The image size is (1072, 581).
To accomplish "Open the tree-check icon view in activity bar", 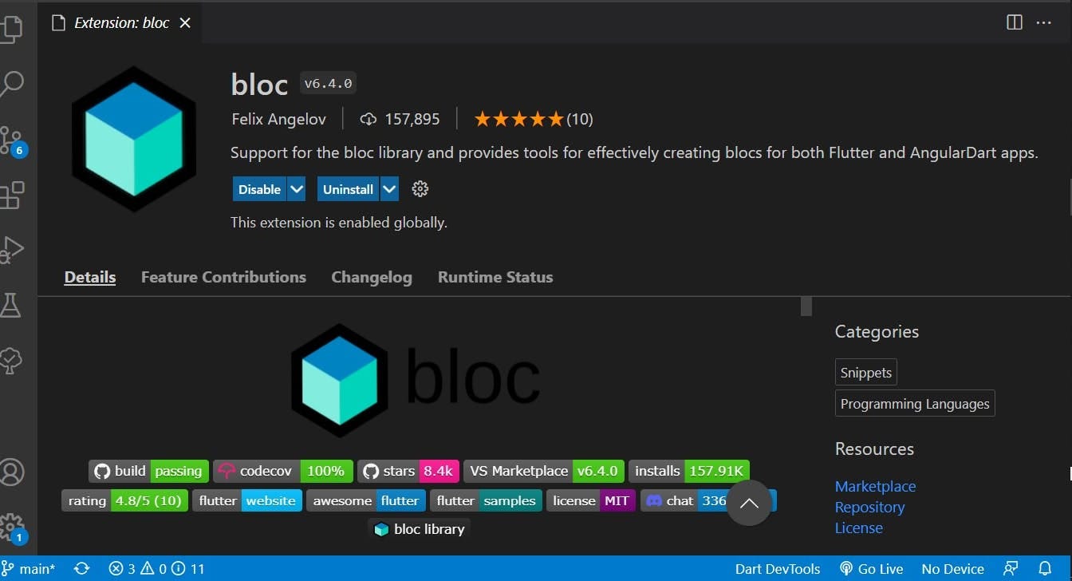I will 11,361.
